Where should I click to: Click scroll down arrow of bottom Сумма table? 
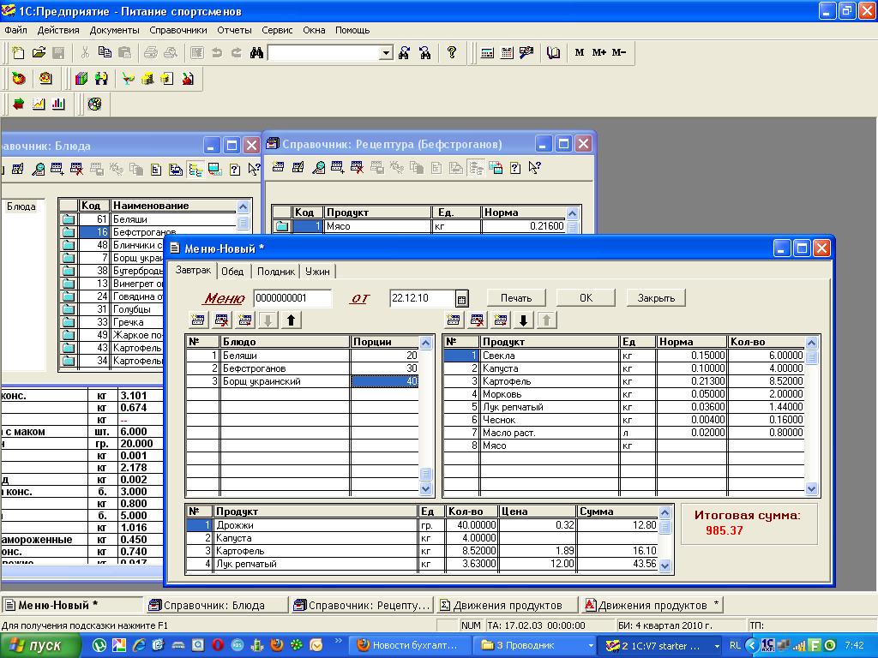pos(665,566)
